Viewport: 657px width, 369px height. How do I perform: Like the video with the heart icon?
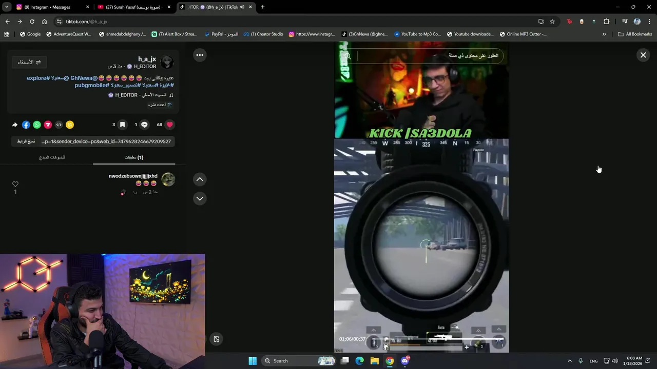coord(169,125)
